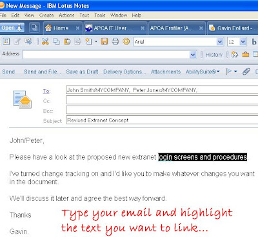Image resolution: width=258 pixels, height=237 pixels.
Task: Click the Edit Document pencil icon
Action: (17, 41)
